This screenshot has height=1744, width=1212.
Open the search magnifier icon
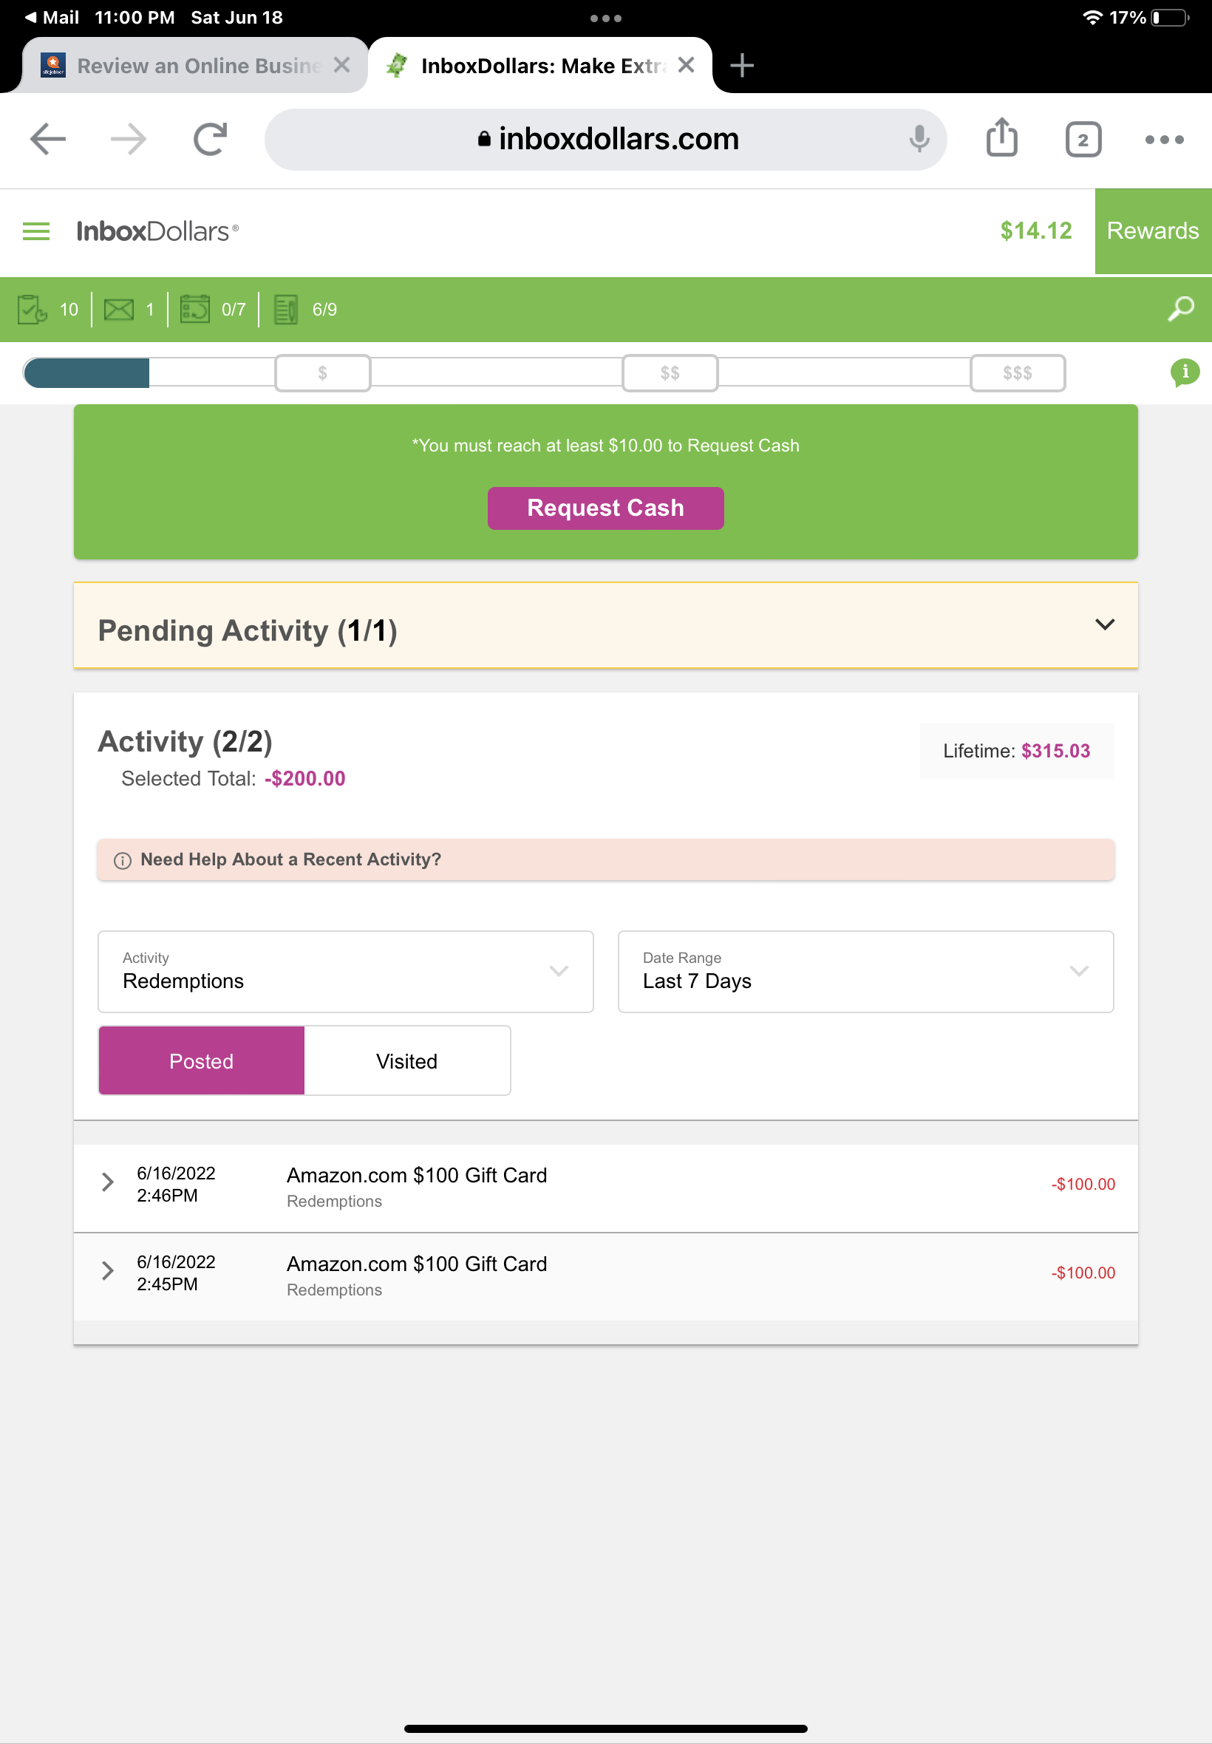1180,309
